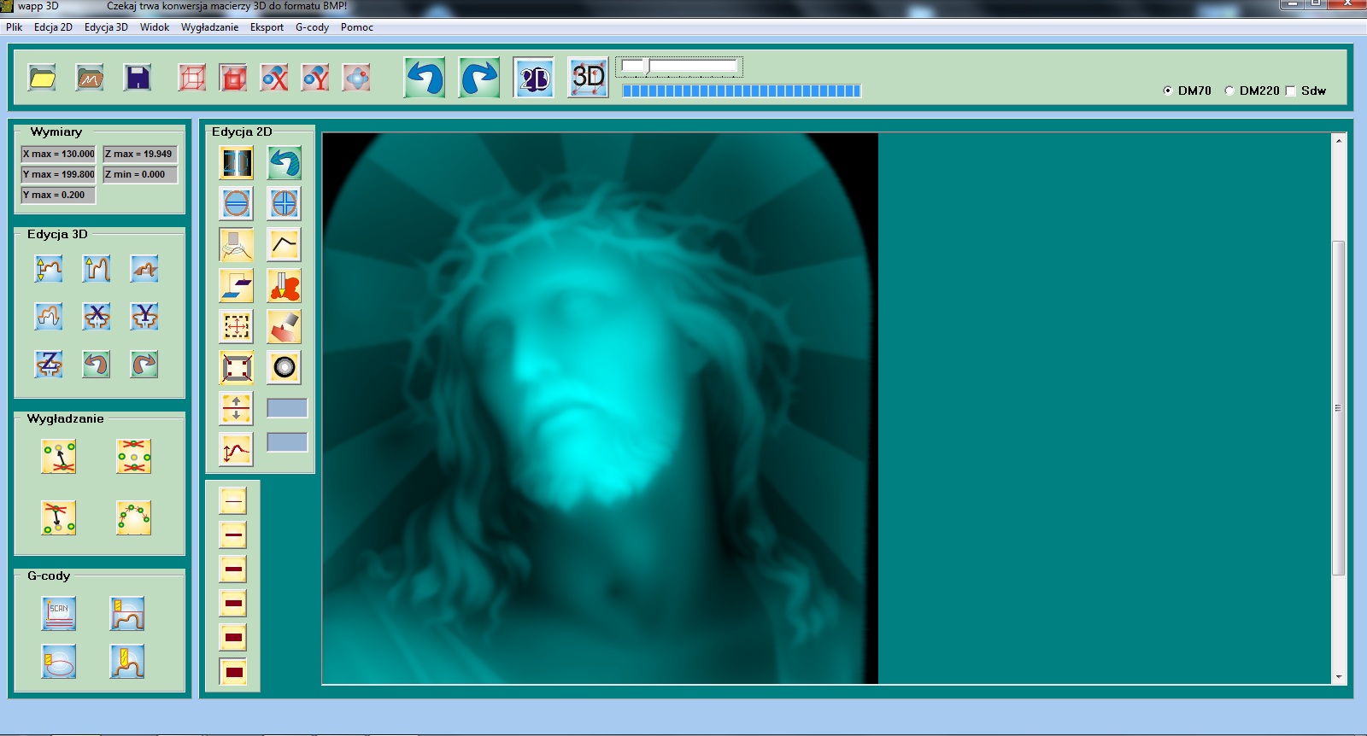Click the plane cutting relief icon
The width and height of the screenshot is (1367, 736).
coord(144,269)
